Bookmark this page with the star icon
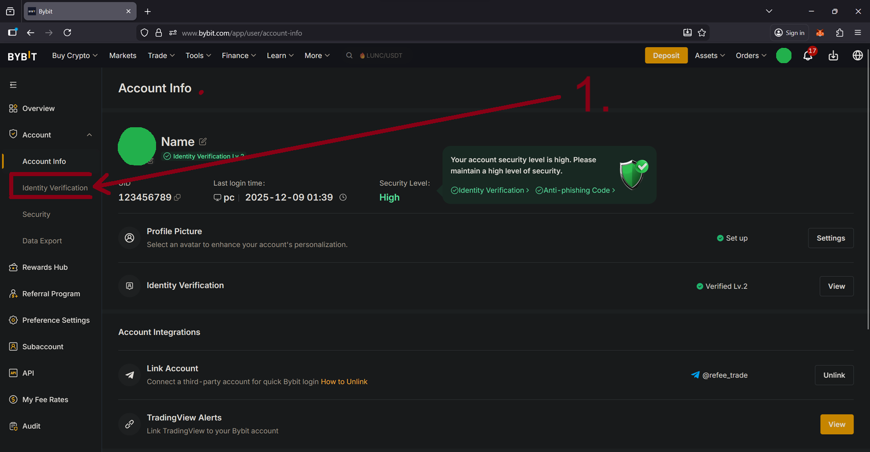Screen dimensions: 870x452 pos(702,33)
